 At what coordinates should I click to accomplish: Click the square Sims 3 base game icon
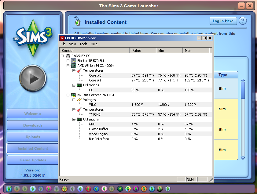(9, 189)
